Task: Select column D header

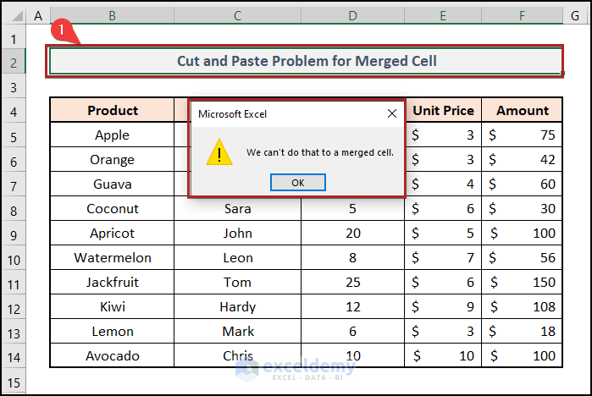Action: (353, 16)
